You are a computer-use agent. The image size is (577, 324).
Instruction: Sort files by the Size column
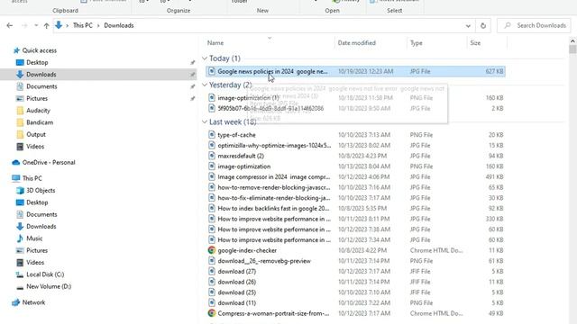click(475, 43)
